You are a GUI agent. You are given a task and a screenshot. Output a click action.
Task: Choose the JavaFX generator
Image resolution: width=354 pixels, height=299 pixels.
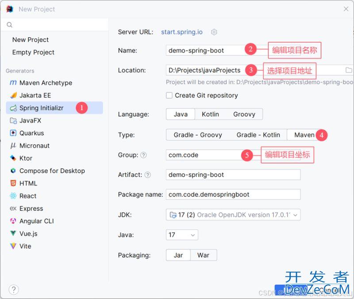[x=54, y=120]
